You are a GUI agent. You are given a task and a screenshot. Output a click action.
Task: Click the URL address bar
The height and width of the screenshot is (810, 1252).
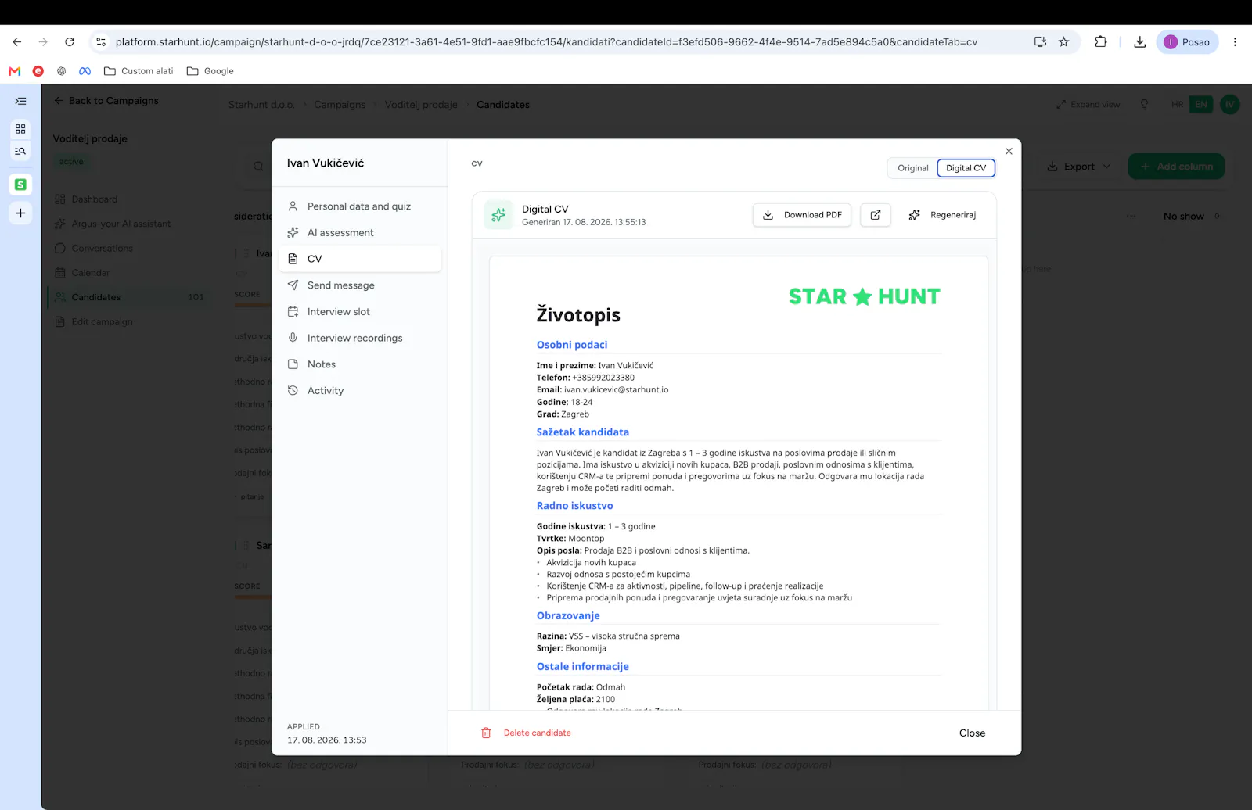546,42
